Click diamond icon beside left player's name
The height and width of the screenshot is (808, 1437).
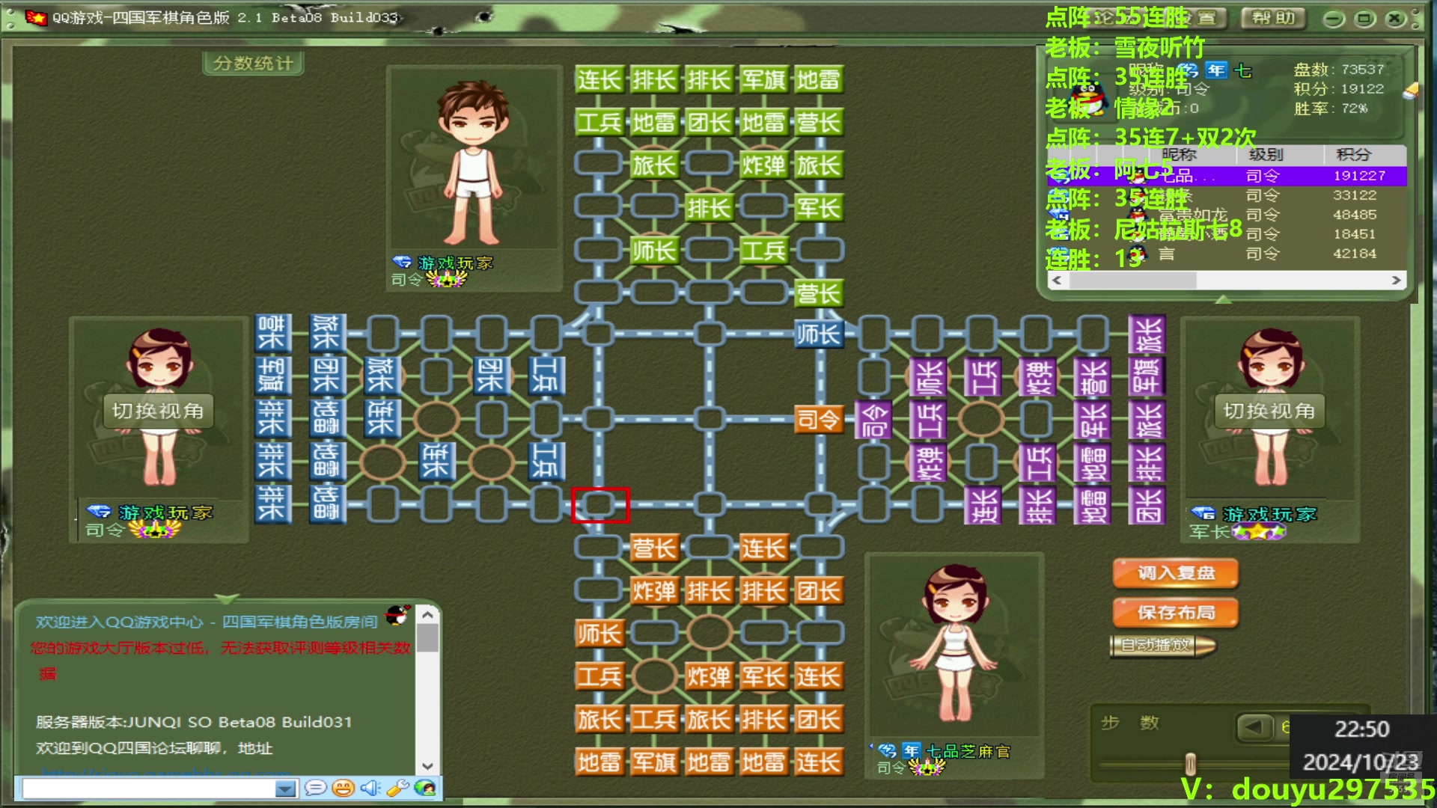98,512
